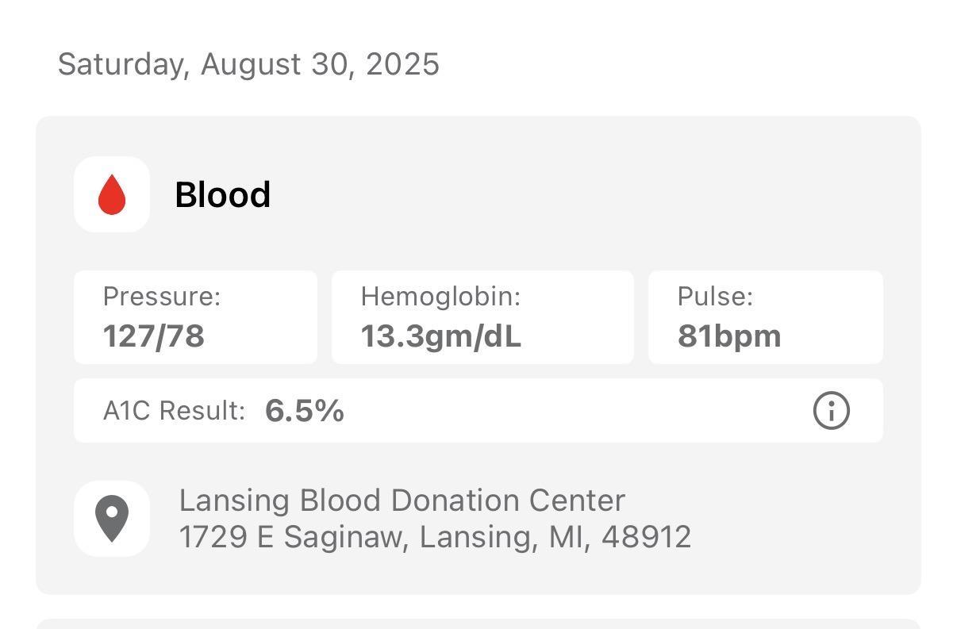Tap the Pressure label
Screen dimensions: 957x629
[x=162, y=297]
